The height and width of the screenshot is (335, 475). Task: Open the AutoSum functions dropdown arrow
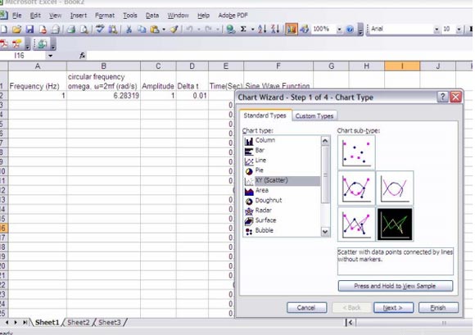pos(252,29)
